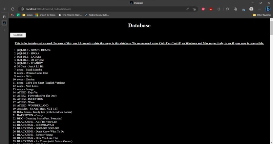Select aespa - Life's Too Short entry
Screen dimensions: 273x144
click(x=41, y=83)
